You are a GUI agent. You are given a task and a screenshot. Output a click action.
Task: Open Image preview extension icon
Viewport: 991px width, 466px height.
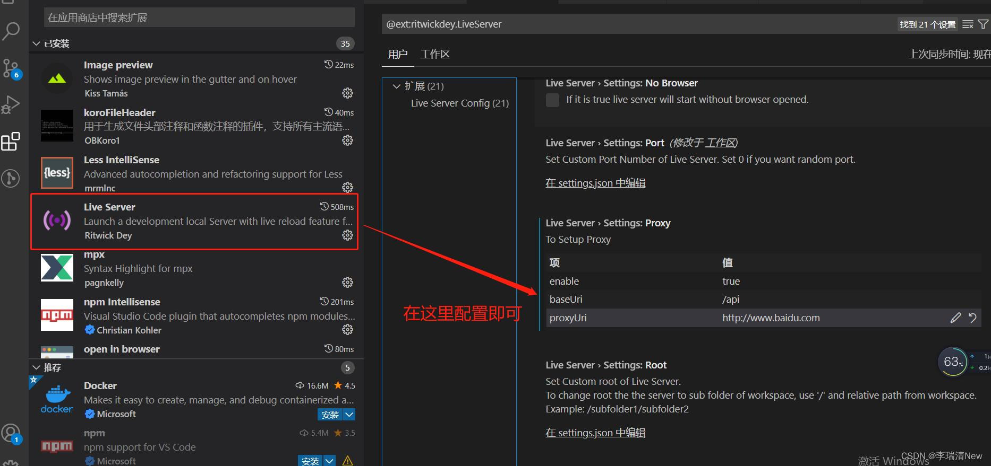pyautogui.click(x=57, y=79)
